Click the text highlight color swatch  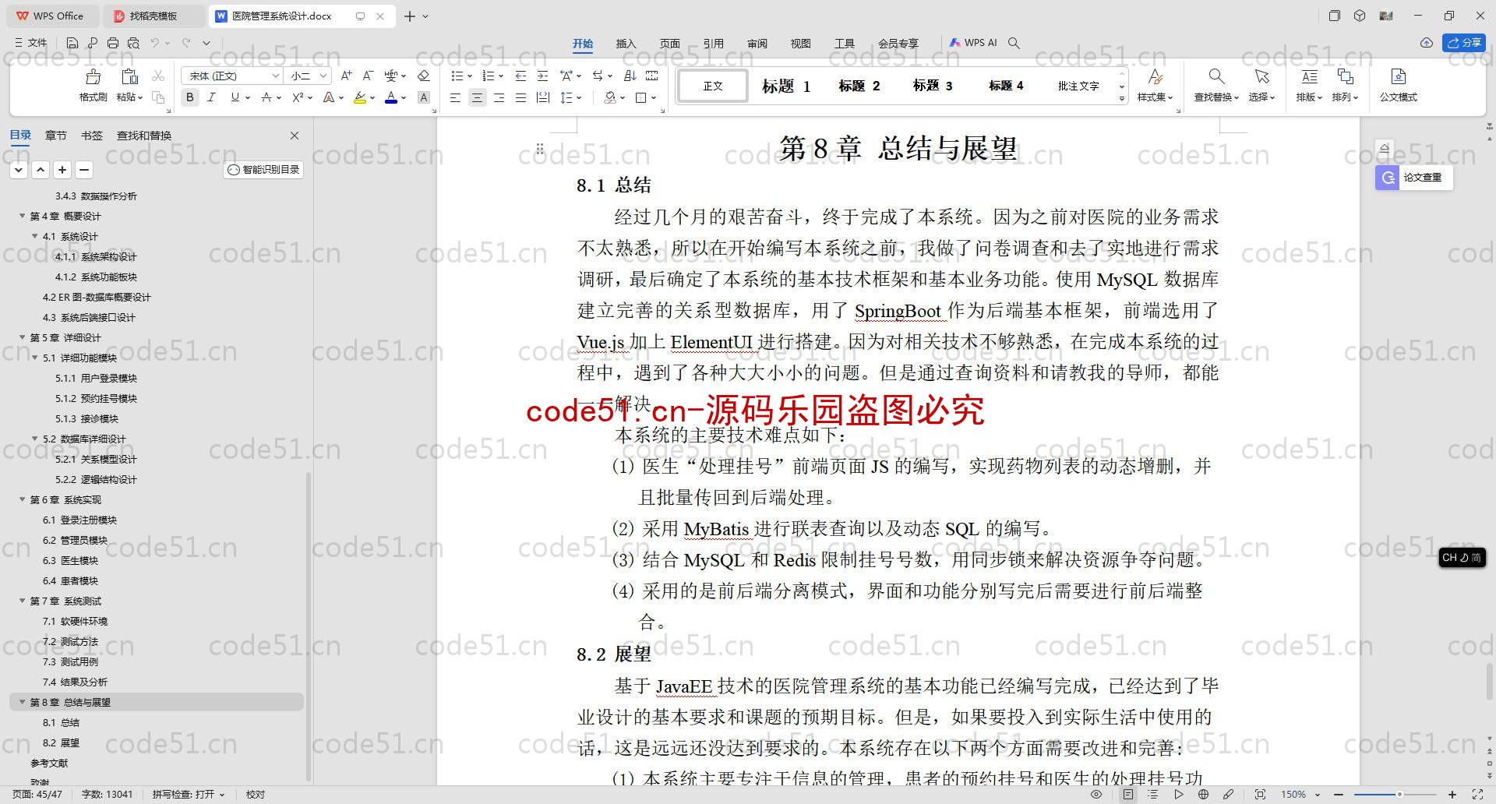pos(359,97)
